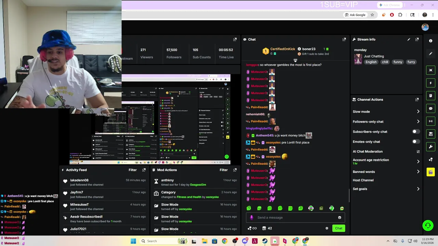Open the shop icon showing 42
This screenshot has width=438, height=246.
tap(267, 228)
